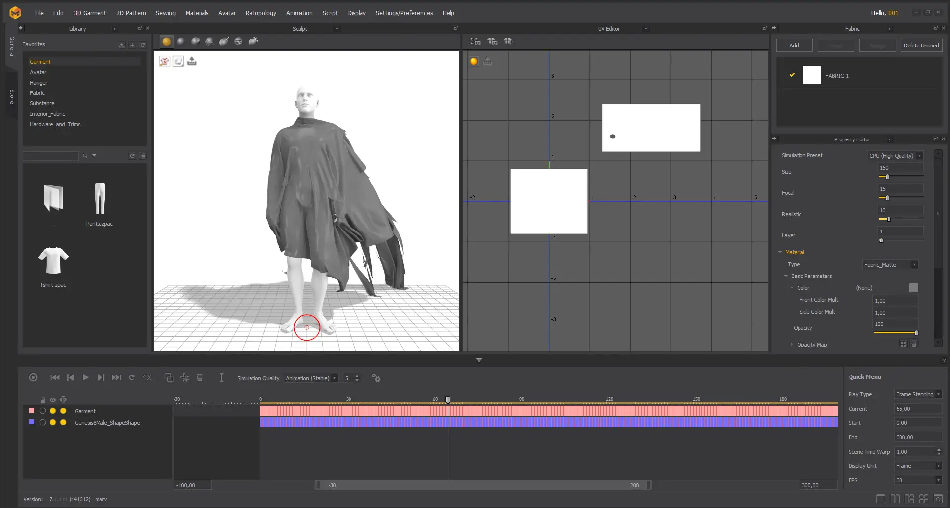The width and height of the screenshot is (950, 508).
Task: Jump to the animation's first frame
Action: point(55,378)
